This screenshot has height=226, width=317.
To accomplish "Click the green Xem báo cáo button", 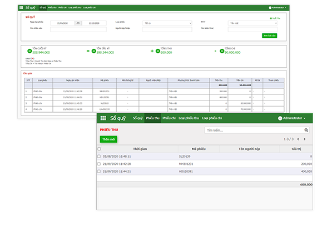I will click(270, 36).
